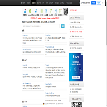The image size is (107, 107).
Task: Click the outlined blue button in translate bar
Action: coord(99,3)
